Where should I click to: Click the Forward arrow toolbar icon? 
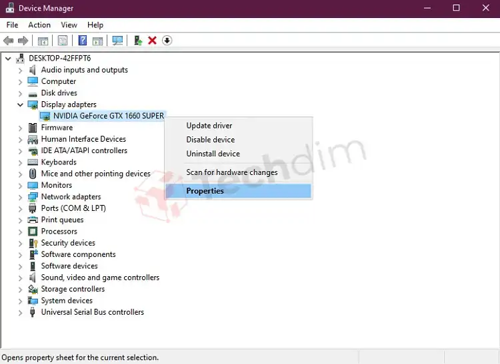23,41
